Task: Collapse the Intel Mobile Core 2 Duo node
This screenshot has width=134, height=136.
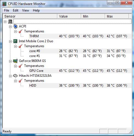Action: coord(10,41)
